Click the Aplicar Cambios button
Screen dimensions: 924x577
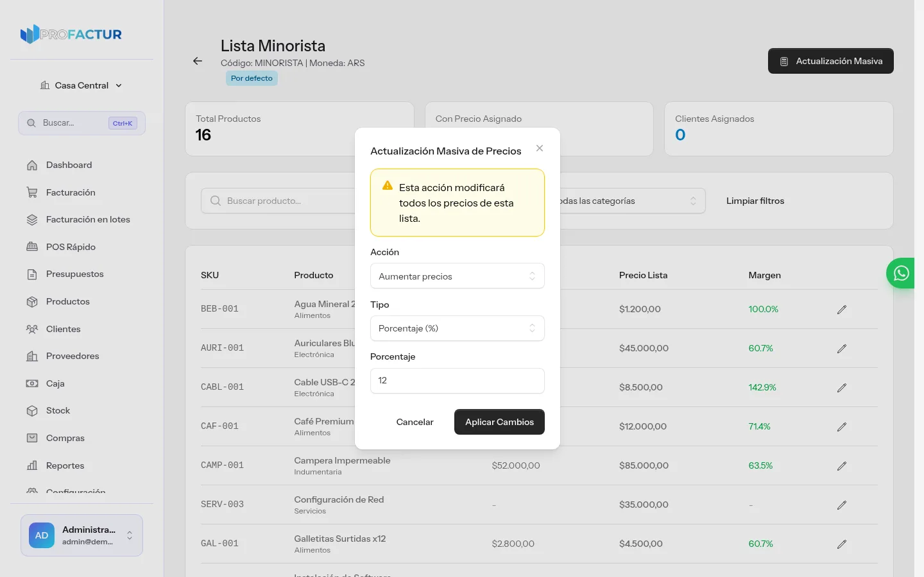click(499, 422)
